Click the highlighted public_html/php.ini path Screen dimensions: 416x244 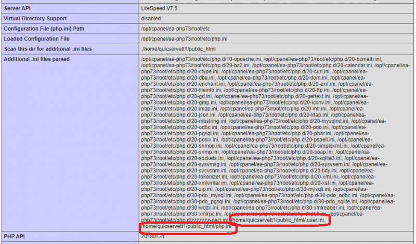coord(186,226)
